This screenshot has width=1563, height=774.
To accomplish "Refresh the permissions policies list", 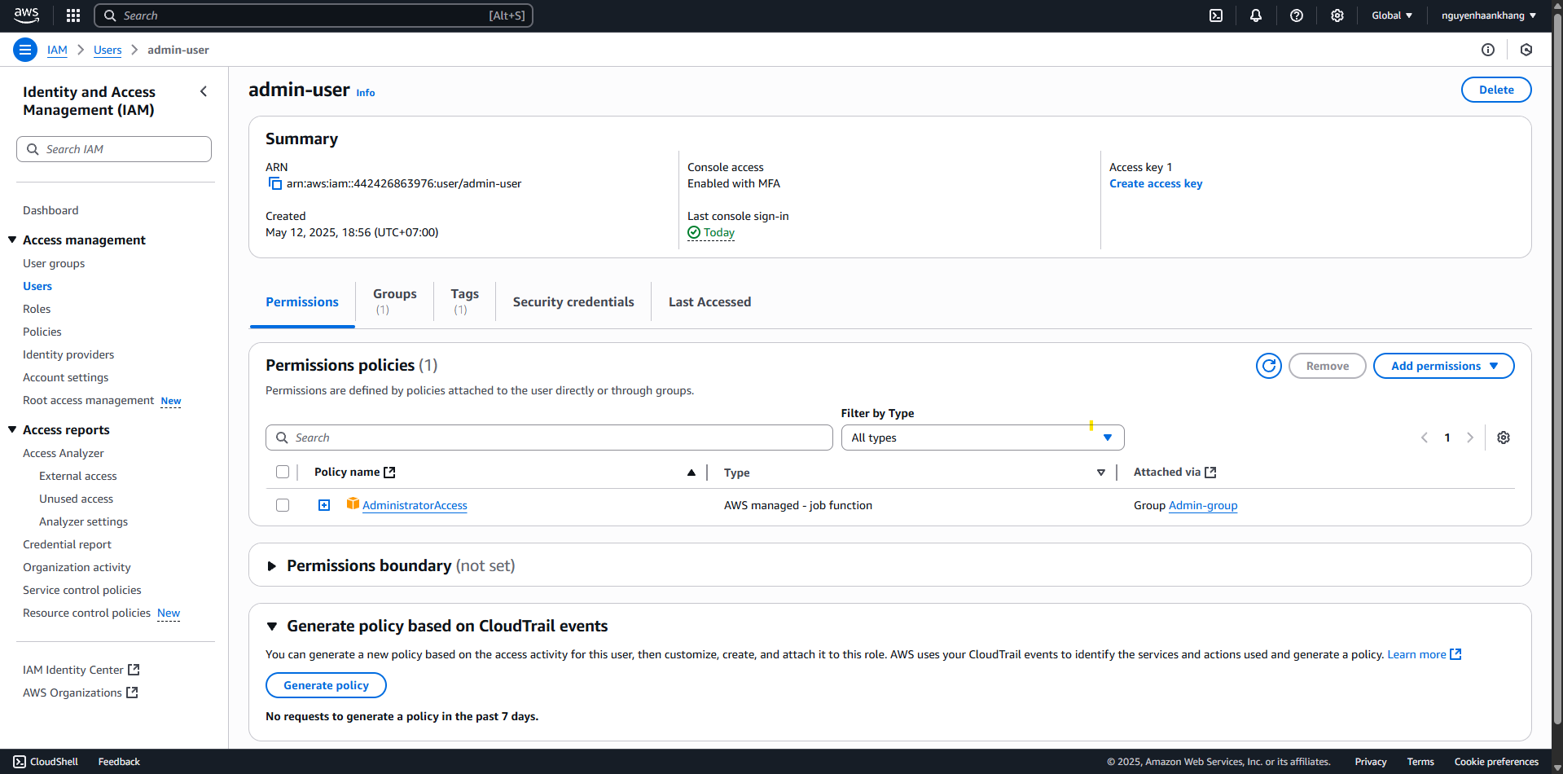I will click(x=1269, y=366).
